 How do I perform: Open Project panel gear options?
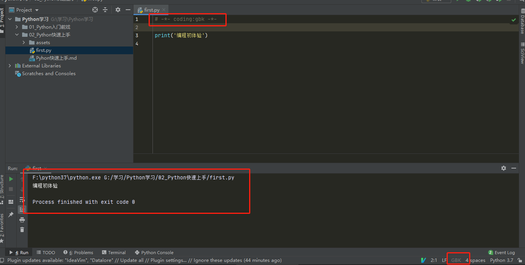[x=118, y=10]
